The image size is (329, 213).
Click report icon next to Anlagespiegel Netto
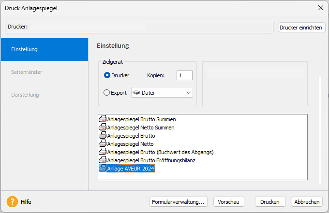tap(103, 144)
